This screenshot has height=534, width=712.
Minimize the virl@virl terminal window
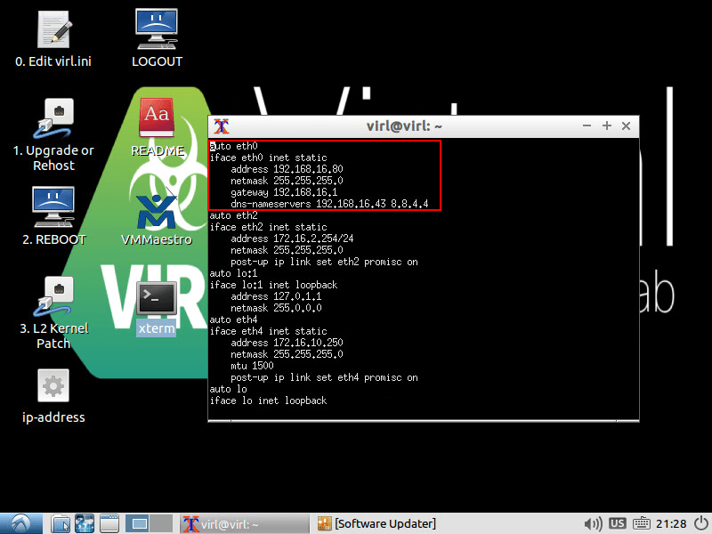(x=587, y=125)
